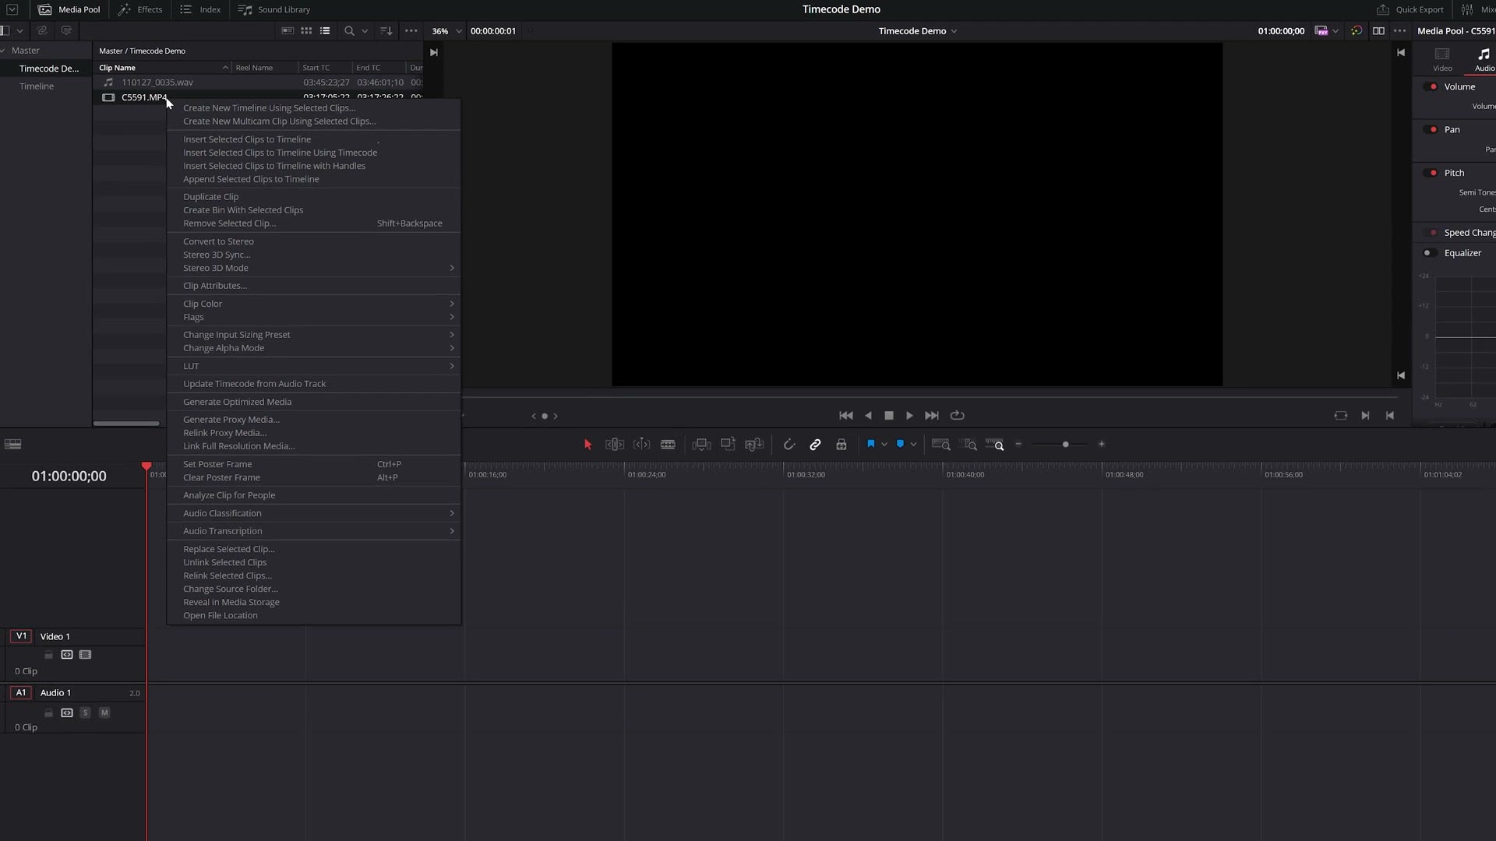The width and height of the screenshot is (1496, 841).
Task: Go to last frame in viewer
Action: coord(931,416)
